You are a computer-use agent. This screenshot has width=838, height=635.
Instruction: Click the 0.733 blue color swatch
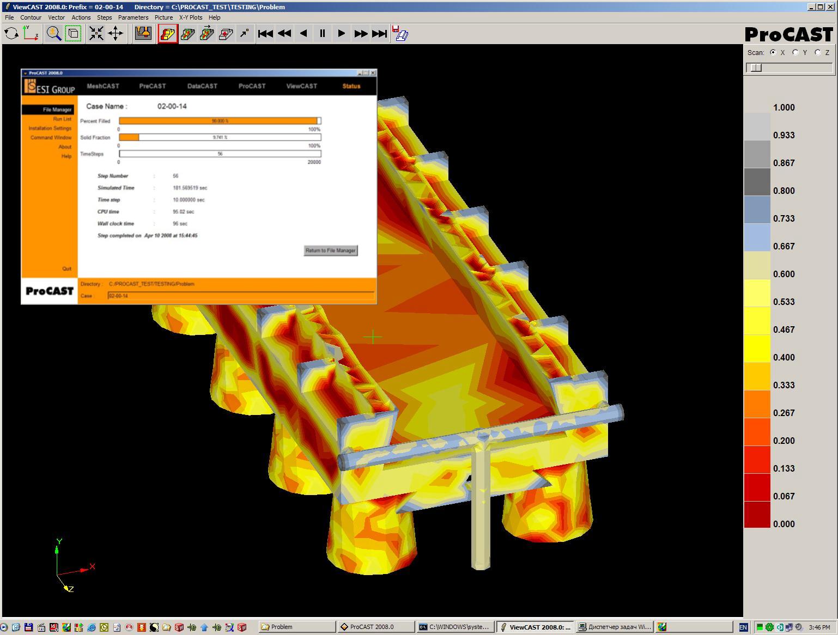757,210
